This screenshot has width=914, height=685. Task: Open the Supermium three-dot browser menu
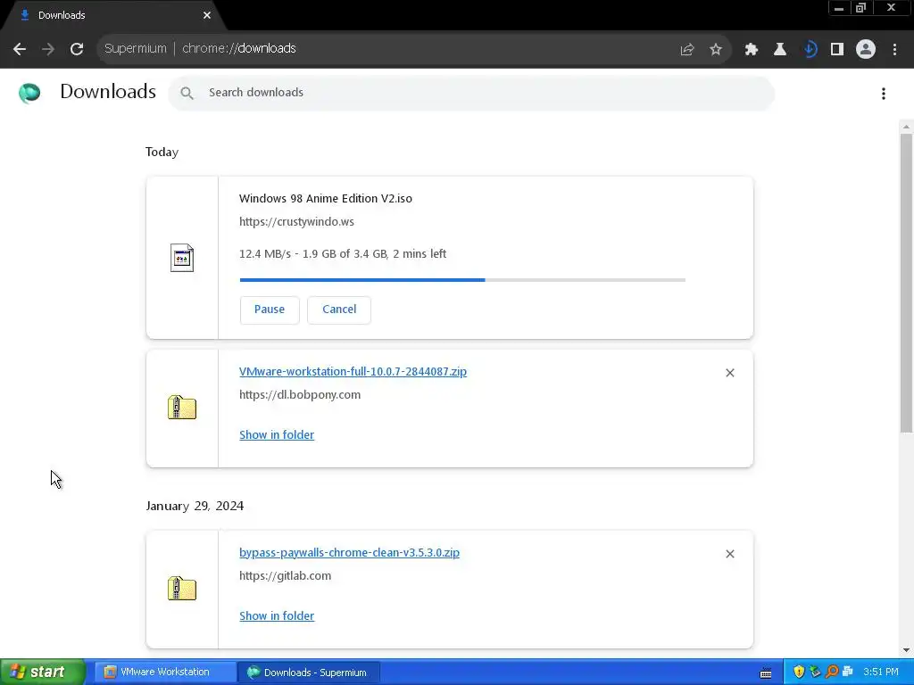894,50
